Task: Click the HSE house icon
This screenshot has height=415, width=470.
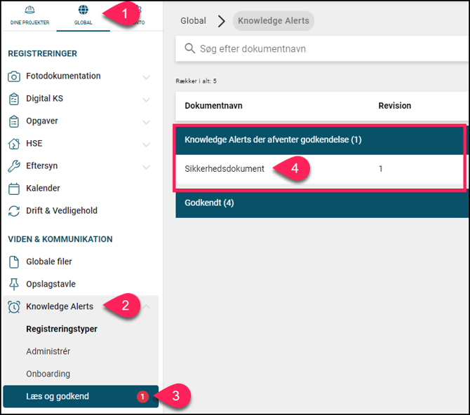Action: [13, 144]
